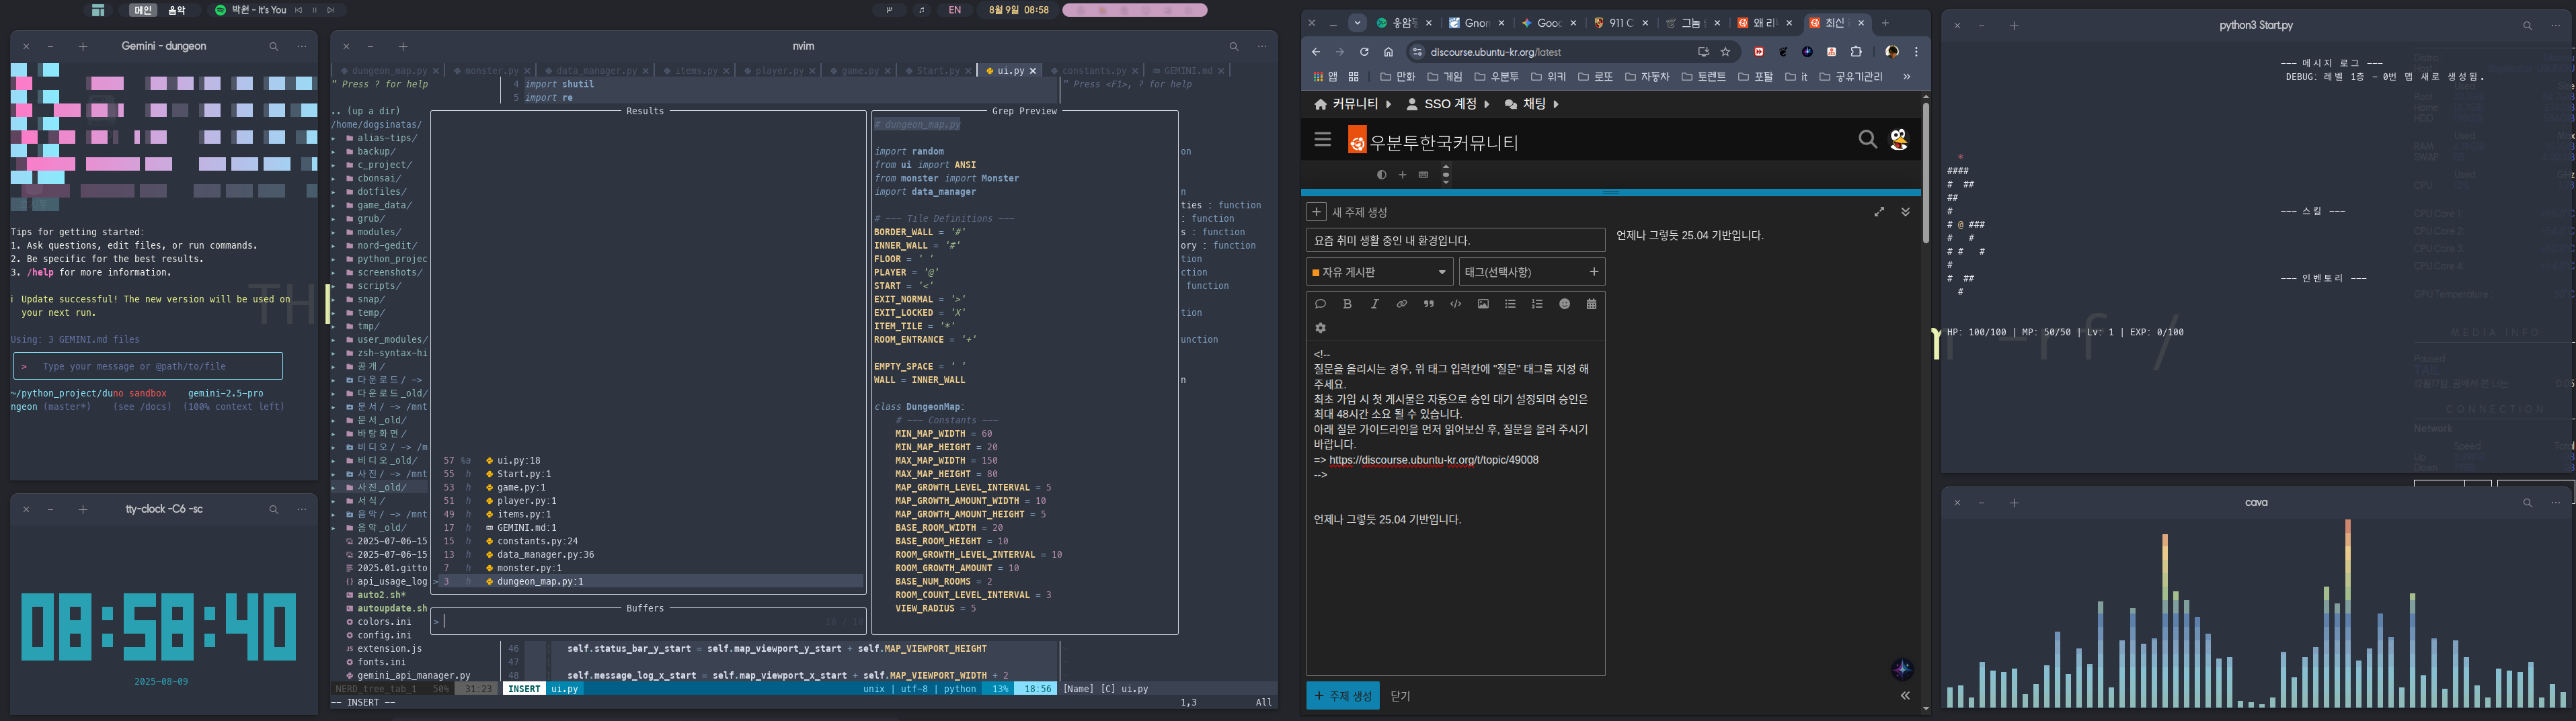Collapse the composer with double chevron
This screenshot has height=721, width=2576.
click(1905, 212)
